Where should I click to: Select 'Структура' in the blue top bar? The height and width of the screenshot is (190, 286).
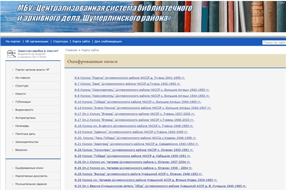click(x=60, y=42)
